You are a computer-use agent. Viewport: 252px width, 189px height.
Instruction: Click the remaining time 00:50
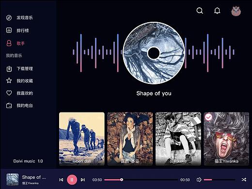click(x=185, y=180)
